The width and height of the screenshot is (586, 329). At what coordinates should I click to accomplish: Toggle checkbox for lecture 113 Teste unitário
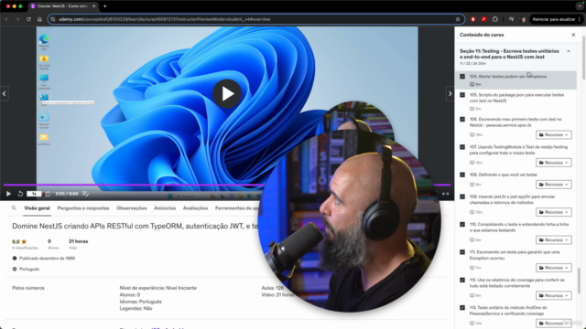click(x=462, y=308)
